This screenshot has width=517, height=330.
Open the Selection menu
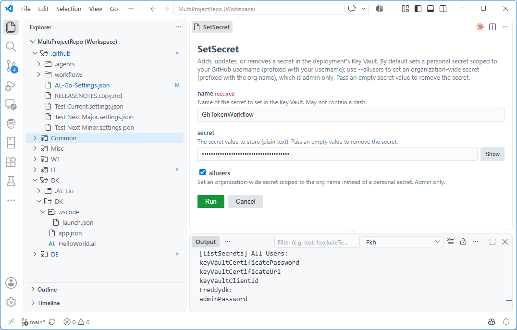[x=69, y=9]
